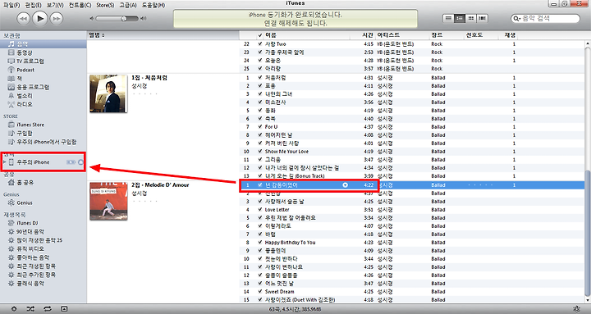This screenshot has height=314, width=591.
Task: Click the Melodie D' Amour album cover
Action: tap(108, 201)
